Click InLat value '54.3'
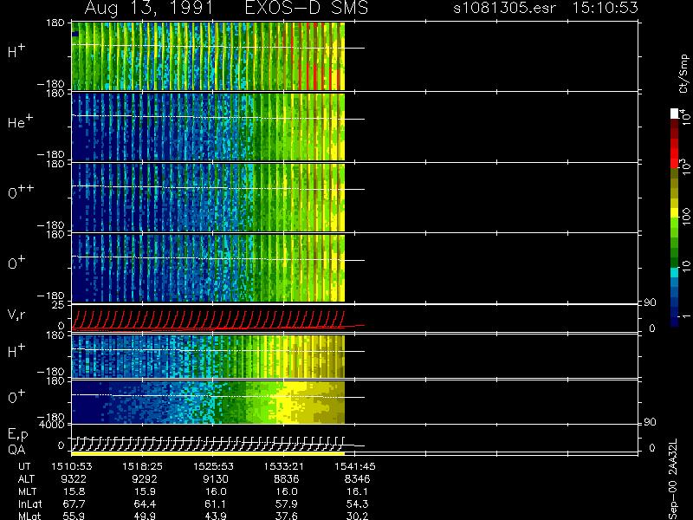The height and width of the screenshot is (520, 693). click(357, 504)
